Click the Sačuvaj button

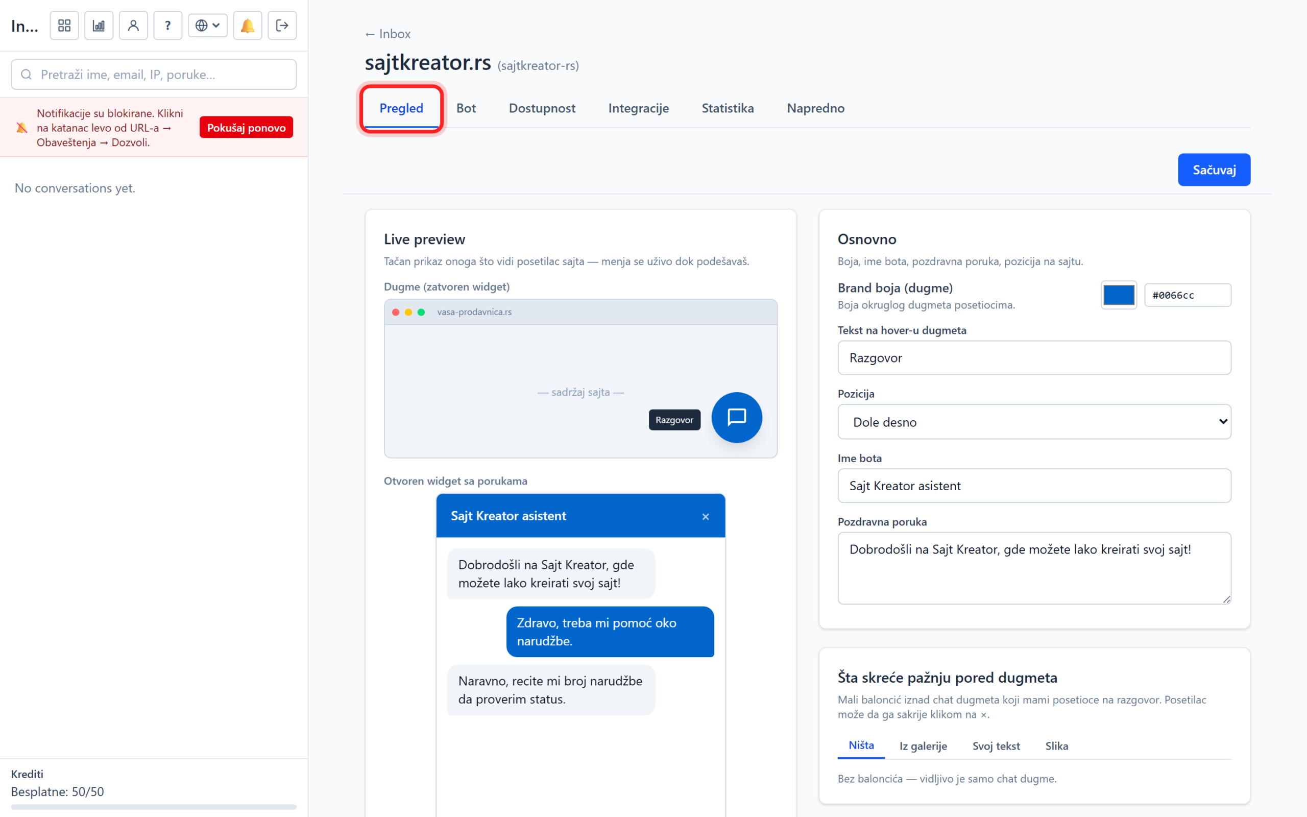coord(1214,170)
